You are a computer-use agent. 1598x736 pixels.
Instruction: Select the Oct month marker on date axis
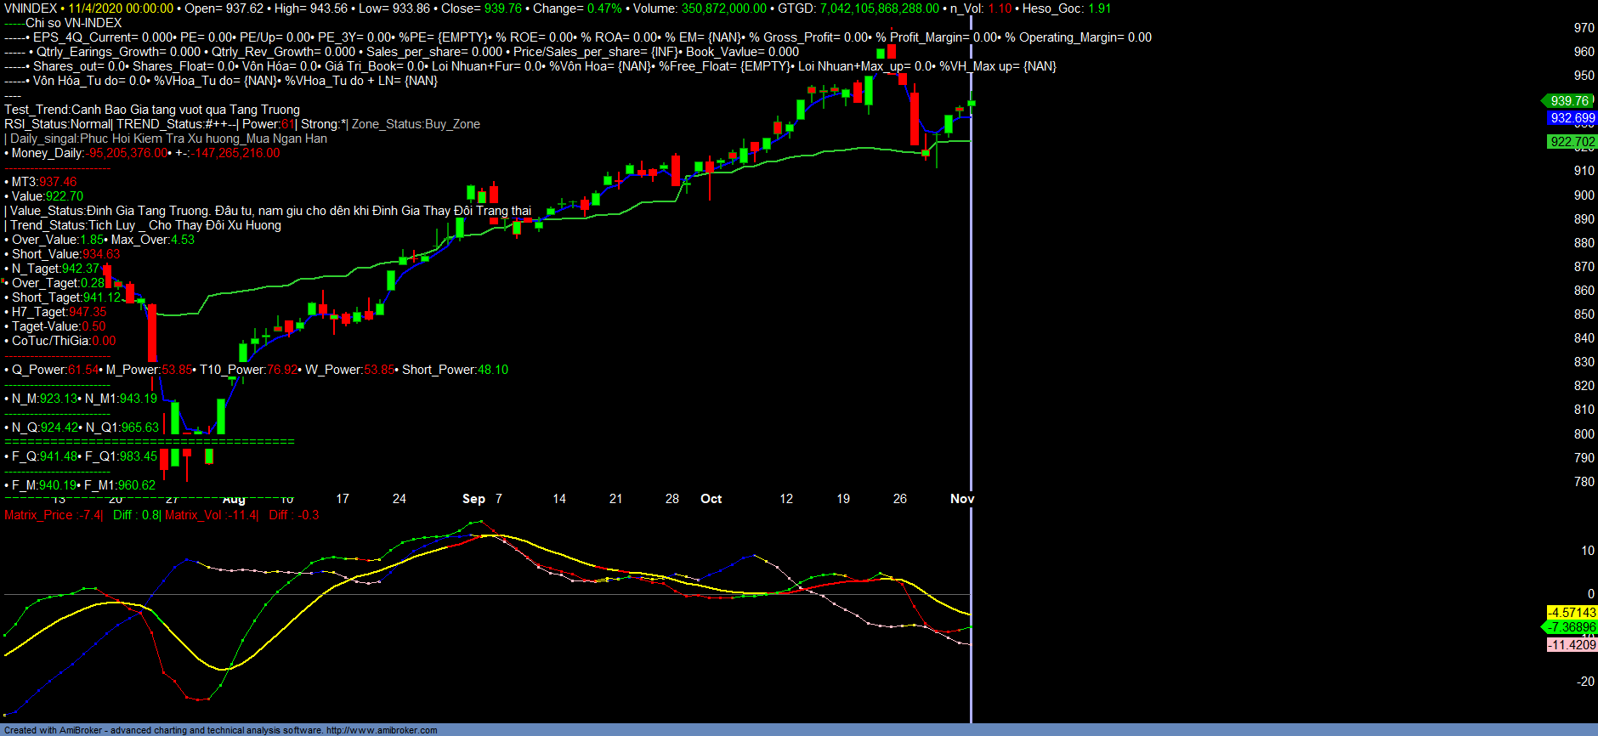click(711, 499)
